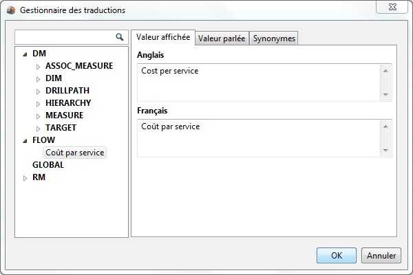
Task: Click the Annuler button
Action: 381,255
